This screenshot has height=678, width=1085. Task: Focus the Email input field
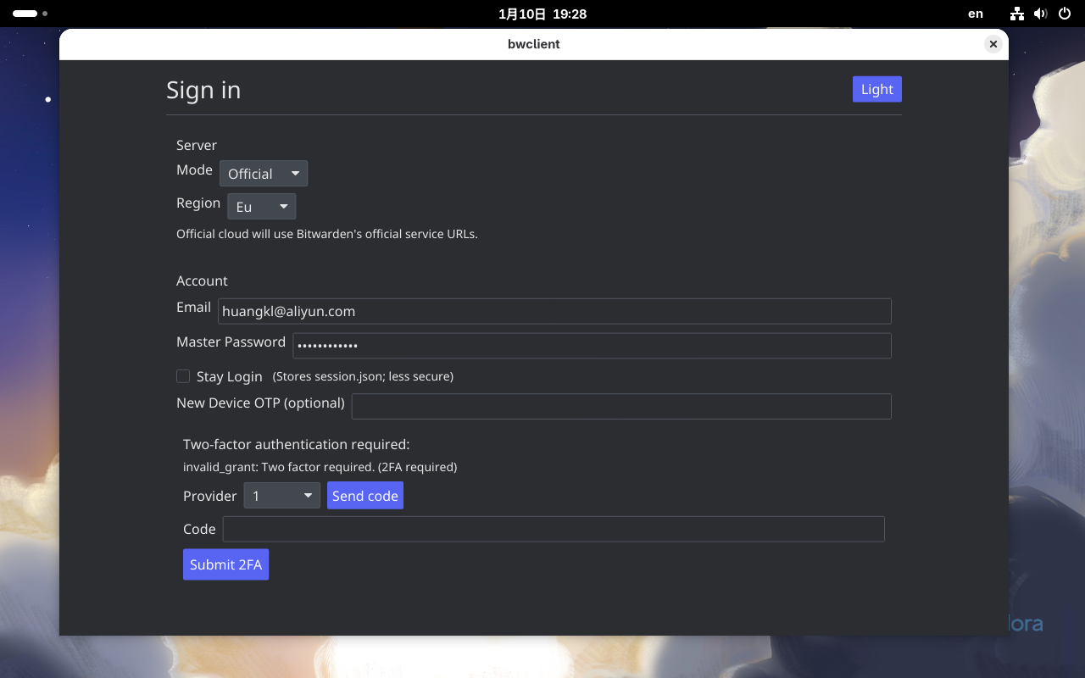tap(554, 311)
